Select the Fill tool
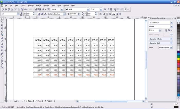Screen dimensions: 180x109 2,64
